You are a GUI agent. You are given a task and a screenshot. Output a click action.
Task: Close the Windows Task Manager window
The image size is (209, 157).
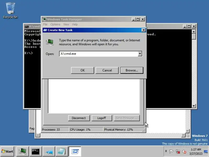pyautogui.click(x=143, y=19)
